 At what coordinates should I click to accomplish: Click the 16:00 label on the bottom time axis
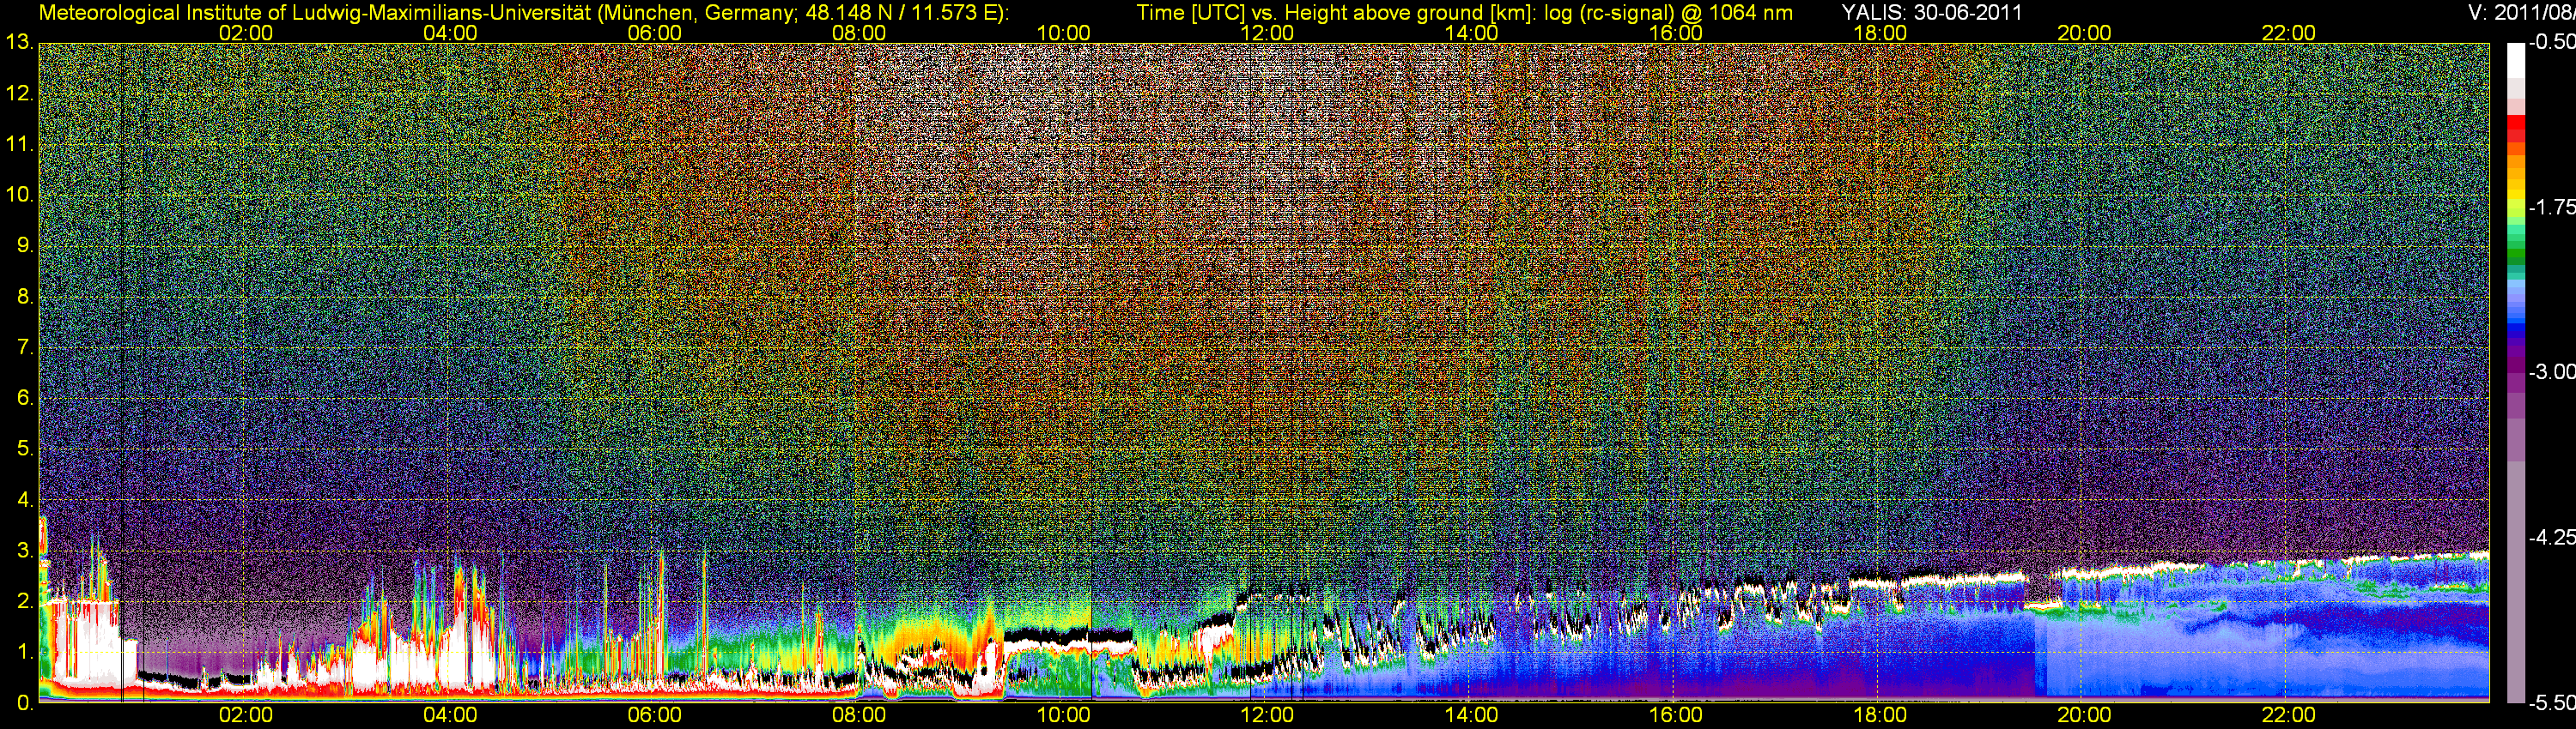1675,715
